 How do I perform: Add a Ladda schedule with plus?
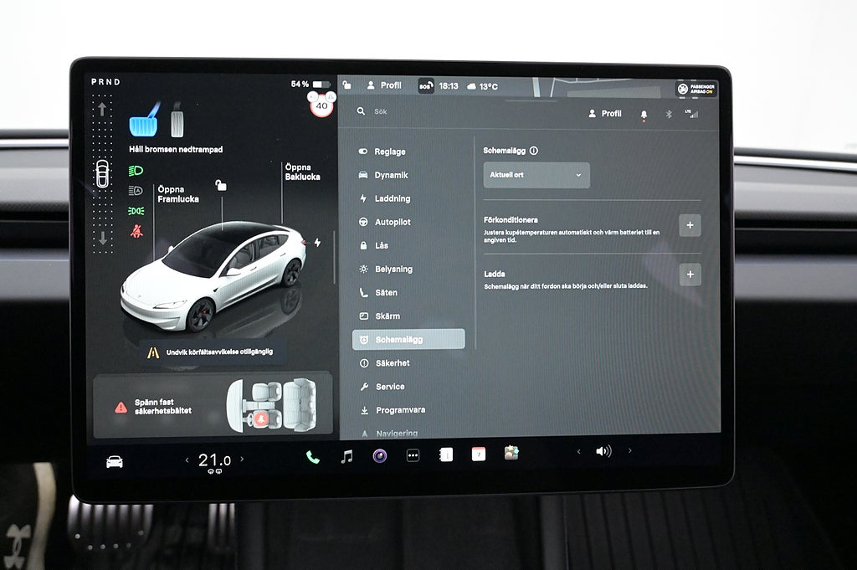coord(690,275)
